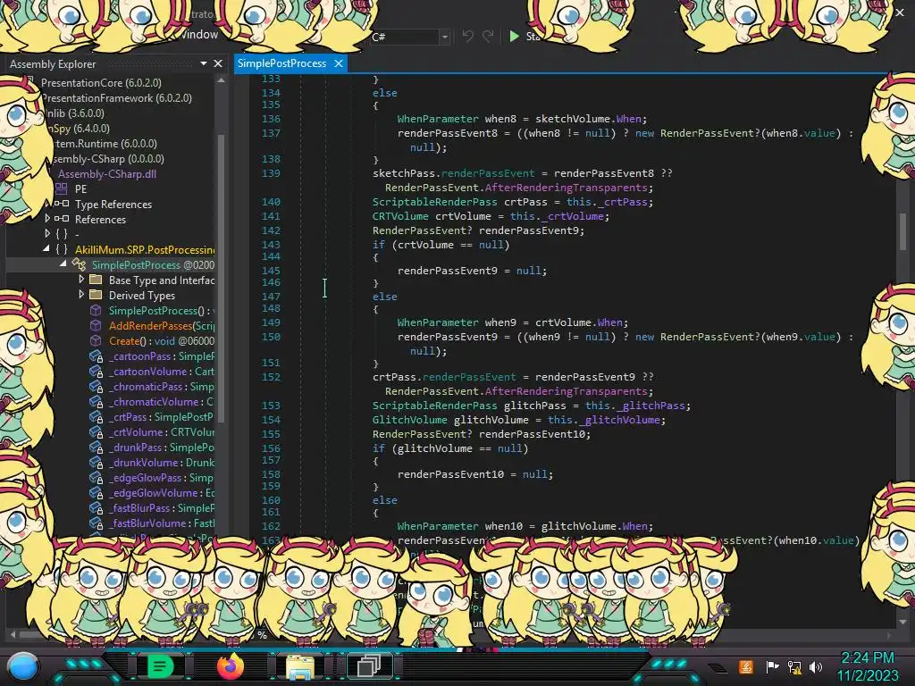The width and height of the screenshot is (915, 686).
Task: Close the SimplePostProcess tab
Action: coord(339,63)
